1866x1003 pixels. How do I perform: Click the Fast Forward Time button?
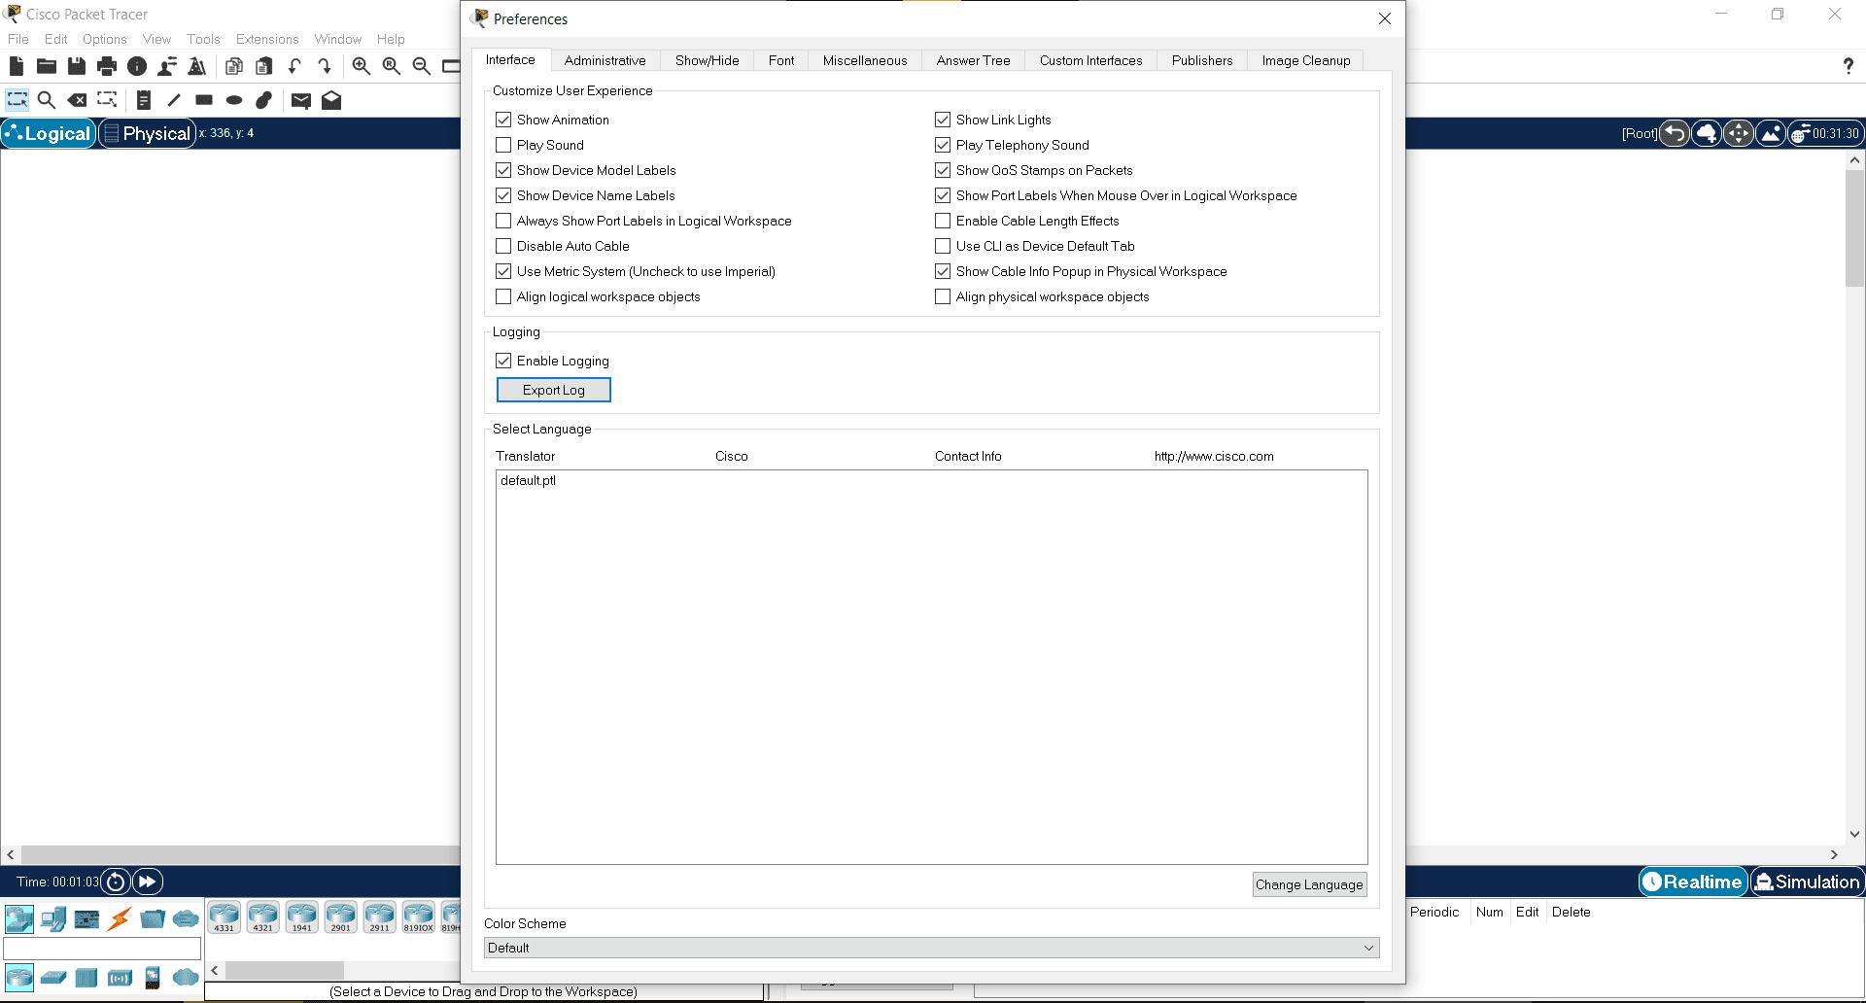pyautogui.click(x=147, y=882)
